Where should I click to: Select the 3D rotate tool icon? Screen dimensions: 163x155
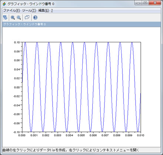coord(5,17)
